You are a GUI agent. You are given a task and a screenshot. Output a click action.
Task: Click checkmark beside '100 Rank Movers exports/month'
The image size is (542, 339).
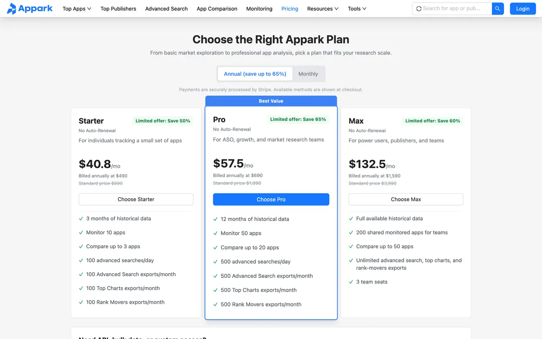[81, 303]
